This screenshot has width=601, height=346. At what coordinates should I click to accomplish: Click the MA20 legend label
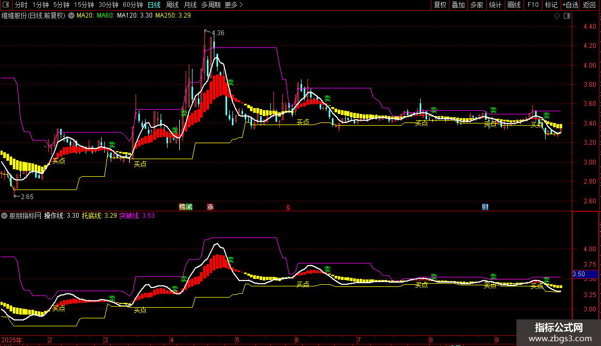pyautogui.click(x=85, y=15)
